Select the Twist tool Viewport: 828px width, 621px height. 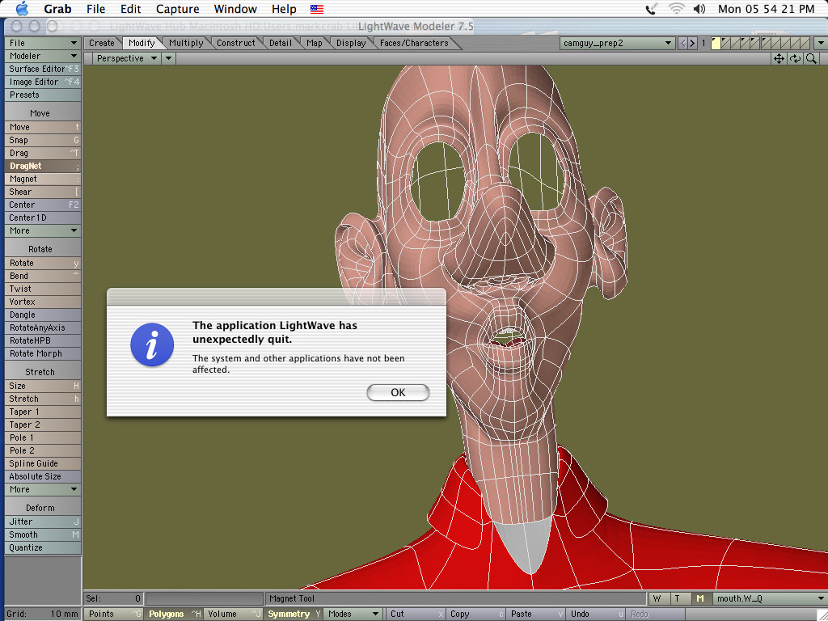pyautogui.click(x=43, y=289)
